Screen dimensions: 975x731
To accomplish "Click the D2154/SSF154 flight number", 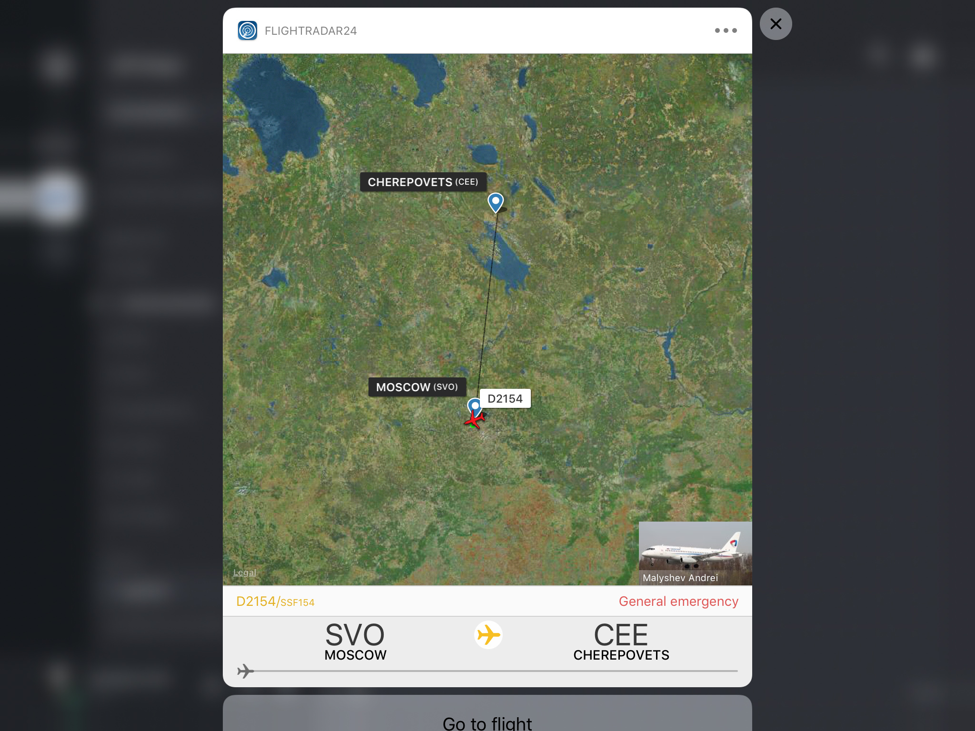I will coord(275,602).
